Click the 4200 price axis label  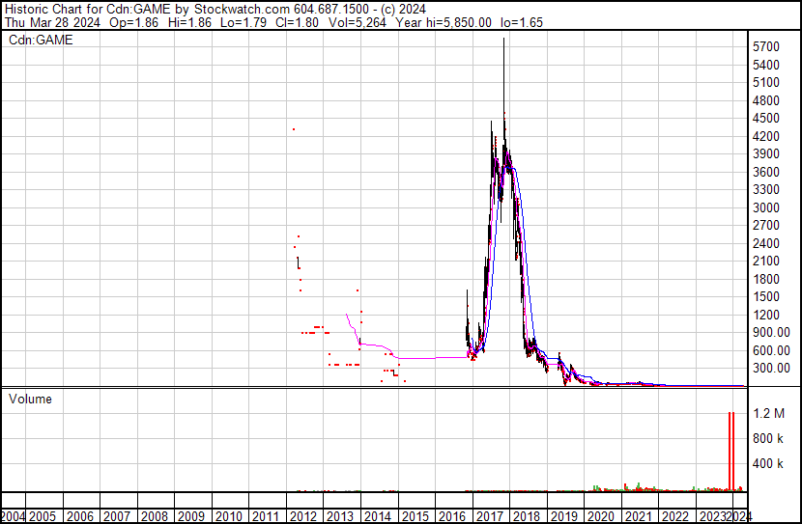tap(766, 136)
